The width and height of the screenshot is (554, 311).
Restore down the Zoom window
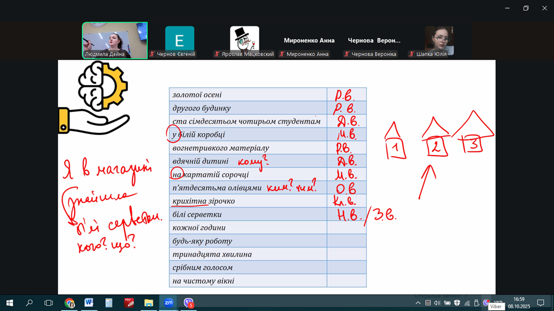pyautogui.click(x=526, y=8)
